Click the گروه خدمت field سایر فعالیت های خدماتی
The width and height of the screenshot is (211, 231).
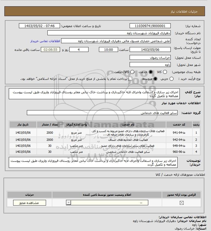coord(102,113)
